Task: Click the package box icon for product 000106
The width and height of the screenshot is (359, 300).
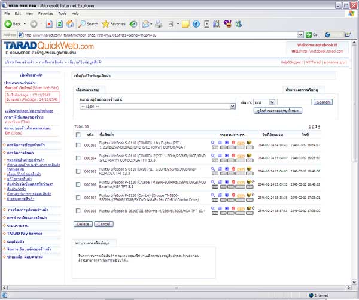Action: click(250, 182)
